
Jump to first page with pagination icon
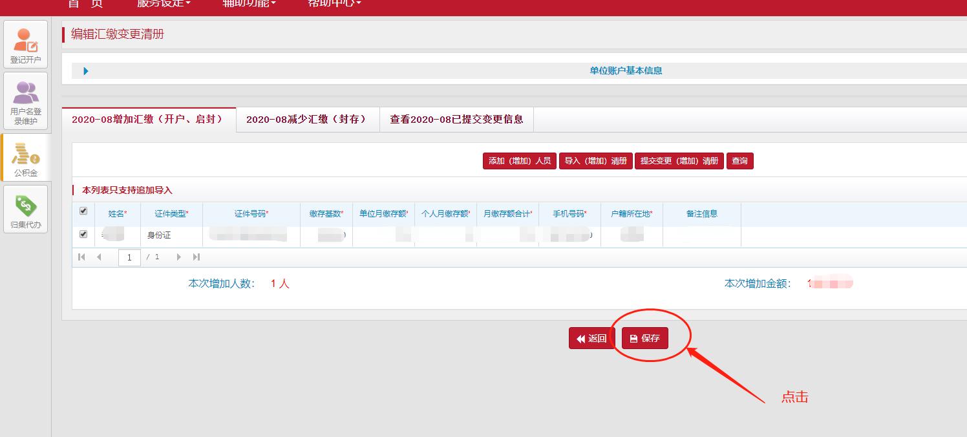[81, 257]
